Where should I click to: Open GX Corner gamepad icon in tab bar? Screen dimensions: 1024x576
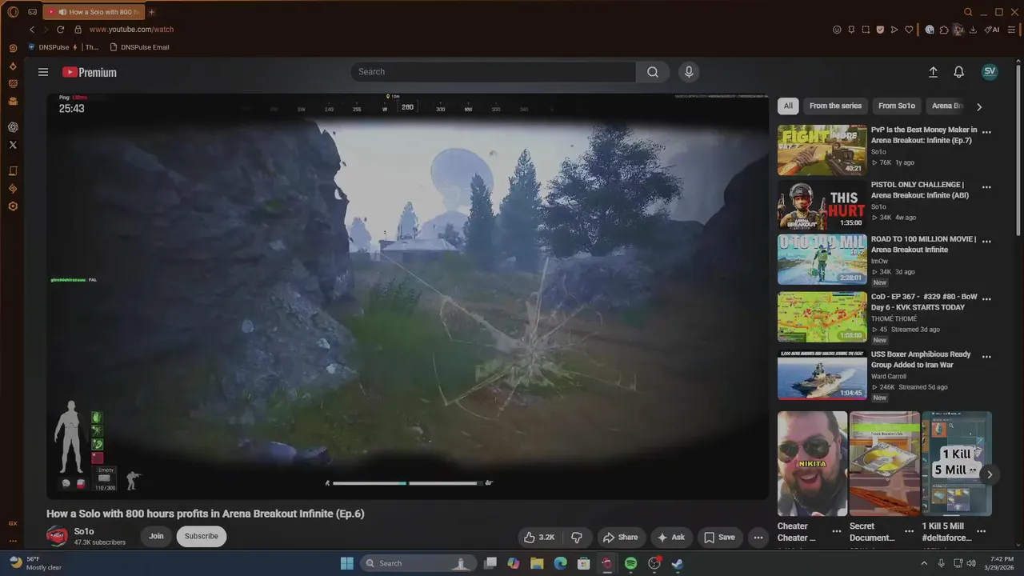[x=33, y=12]
